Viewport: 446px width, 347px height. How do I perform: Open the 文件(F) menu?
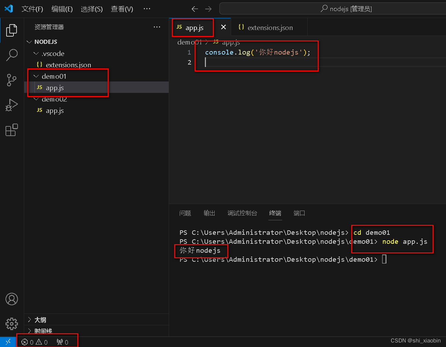[32, 9]
